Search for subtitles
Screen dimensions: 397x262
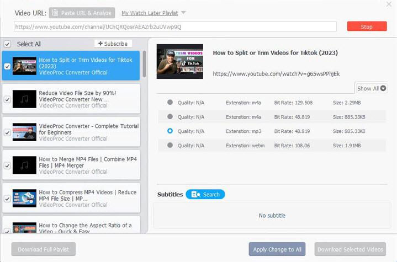click(205, 194)
